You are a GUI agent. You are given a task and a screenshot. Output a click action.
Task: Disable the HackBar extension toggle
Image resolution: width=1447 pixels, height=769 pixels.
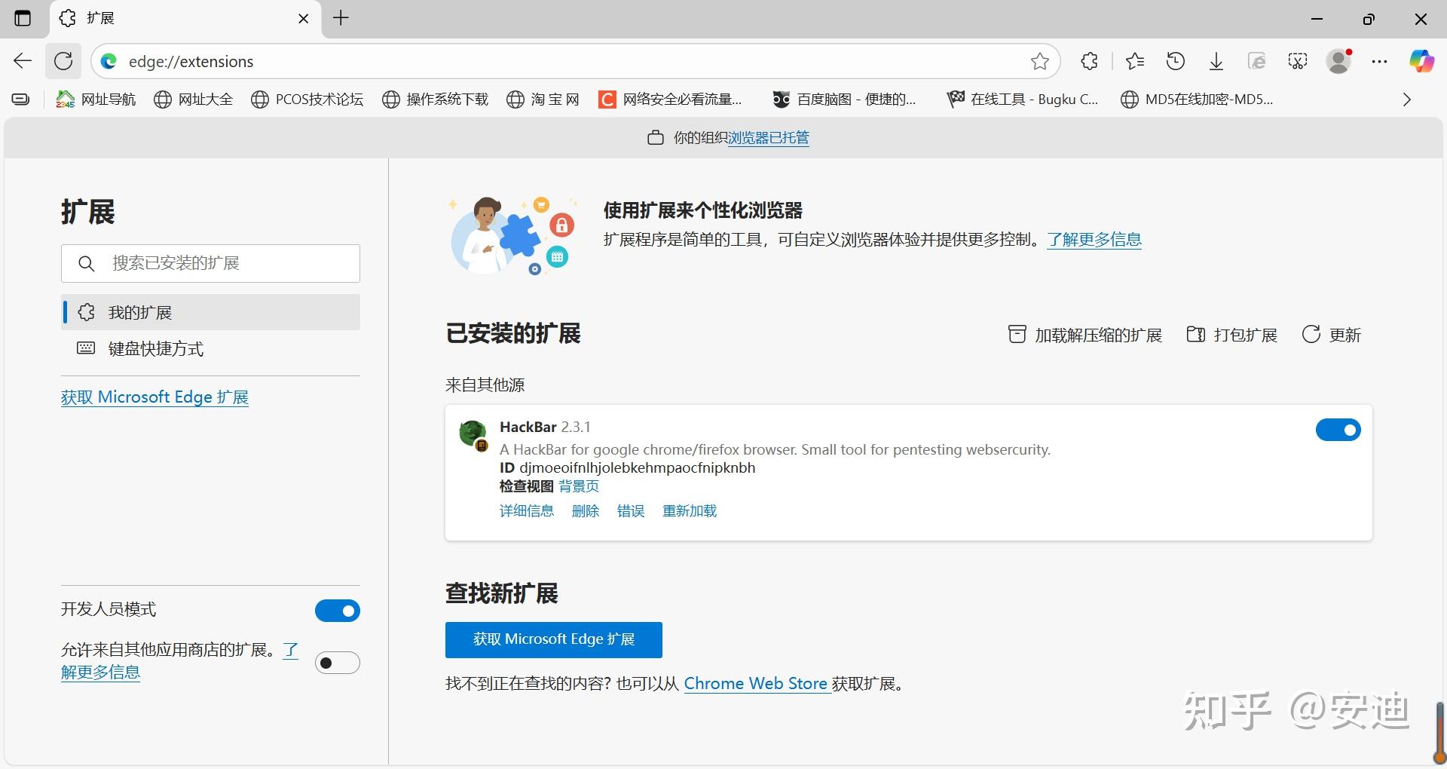[x=1338, y=430]
